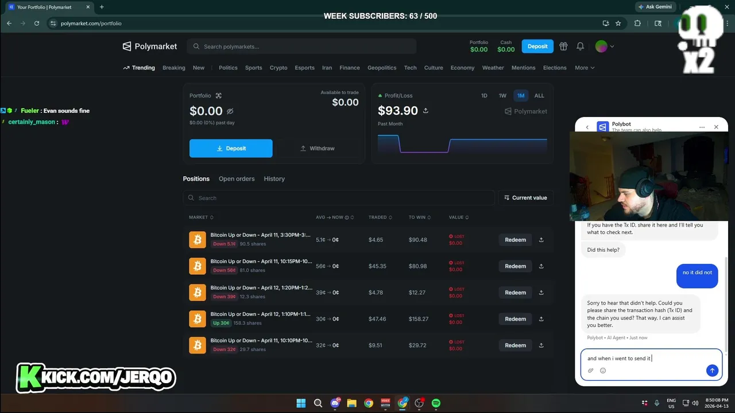Click the gradient profile avatar

(x=601, y=46)
